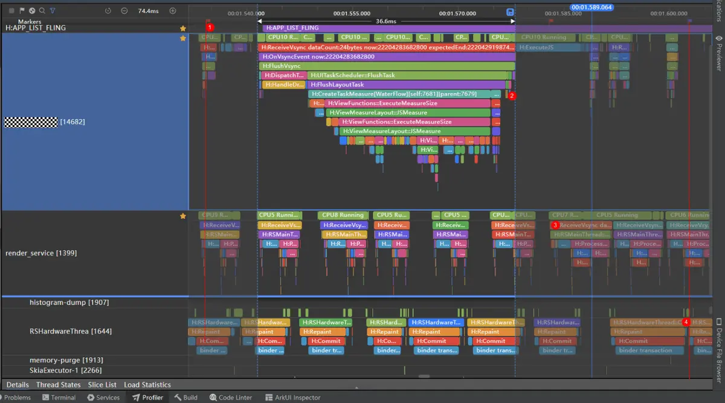The image size is (725, 403).
Task: Unstar the render_service lane
Action: (183, 216)
